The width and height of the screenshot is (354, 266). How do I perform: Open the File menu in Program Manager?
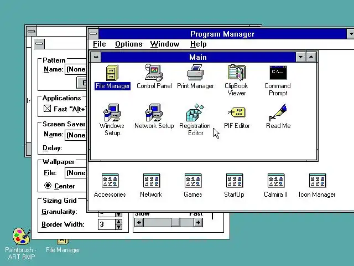[100, 44]
